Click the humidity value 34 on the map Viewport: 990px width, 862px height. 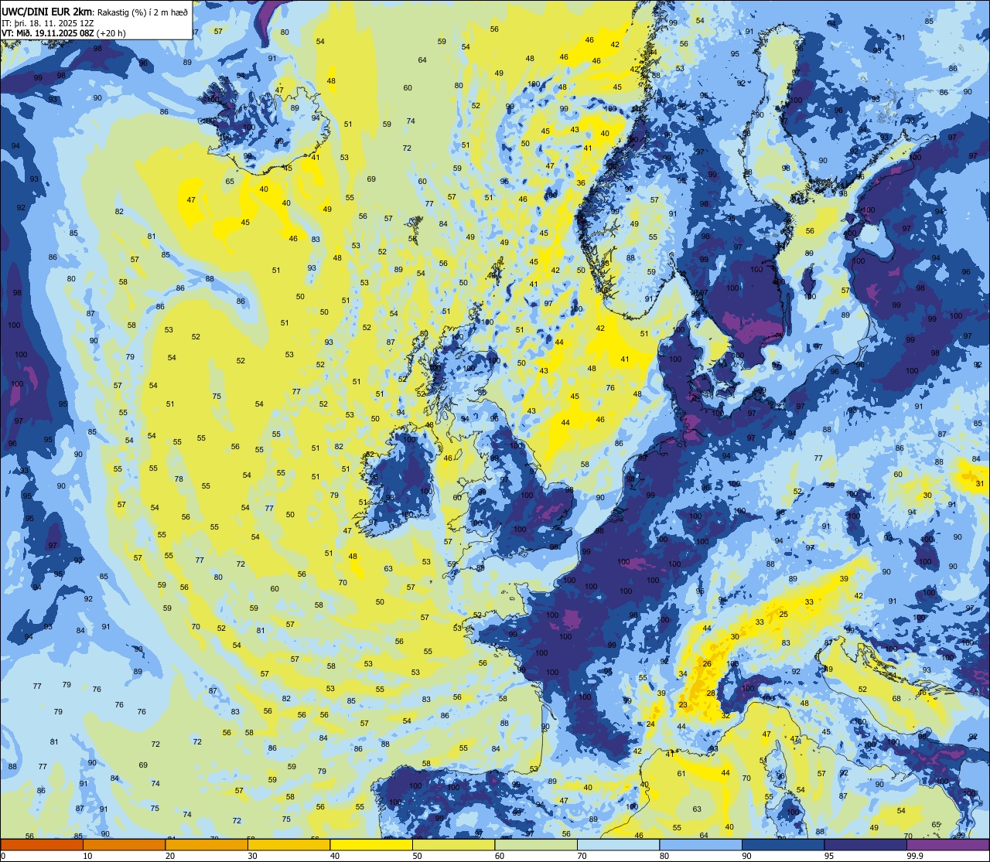(683, 675)
